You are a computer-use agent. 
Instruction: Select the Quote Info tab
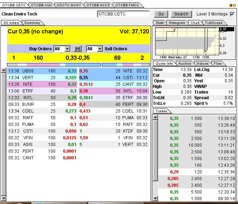(164, 64)
